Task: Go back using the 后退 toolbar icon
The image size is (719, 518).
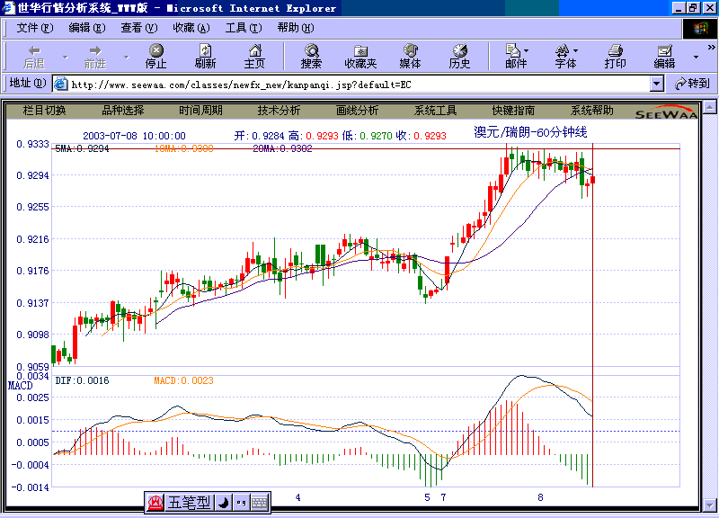Action: pyautogui.click(x=34, y=57)
